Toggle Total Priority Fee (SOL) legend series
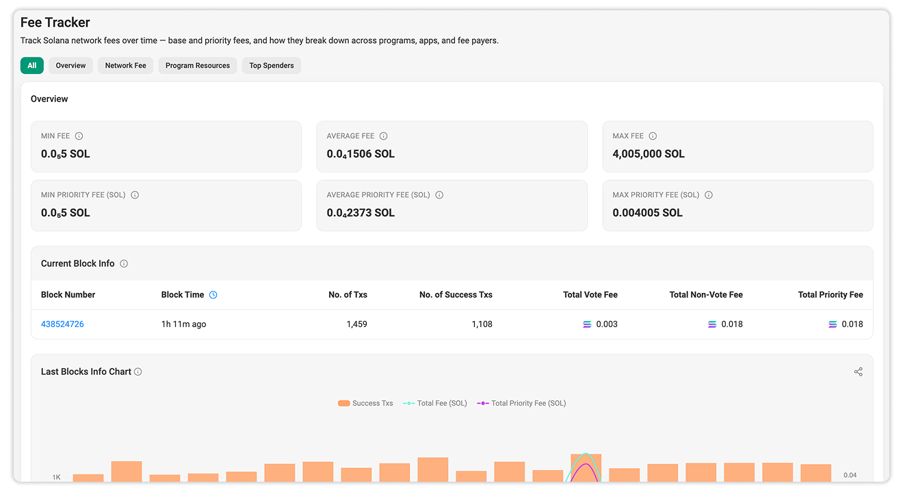Viewport: 903px width, 492px height. [x=521, y=403]
